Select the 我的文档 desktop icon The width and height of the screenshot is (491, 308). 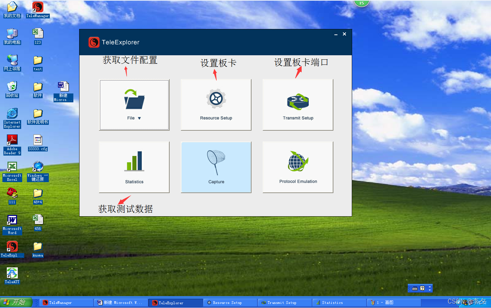point(12,10)
